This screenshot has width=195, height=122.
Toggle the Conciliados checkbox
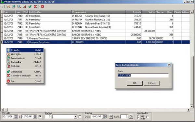pos(148,117)
